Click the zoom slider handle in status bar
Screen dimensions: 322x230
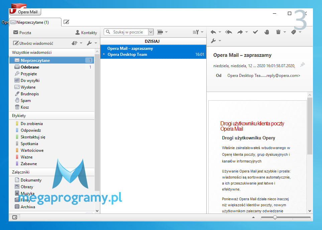(275, 217)
